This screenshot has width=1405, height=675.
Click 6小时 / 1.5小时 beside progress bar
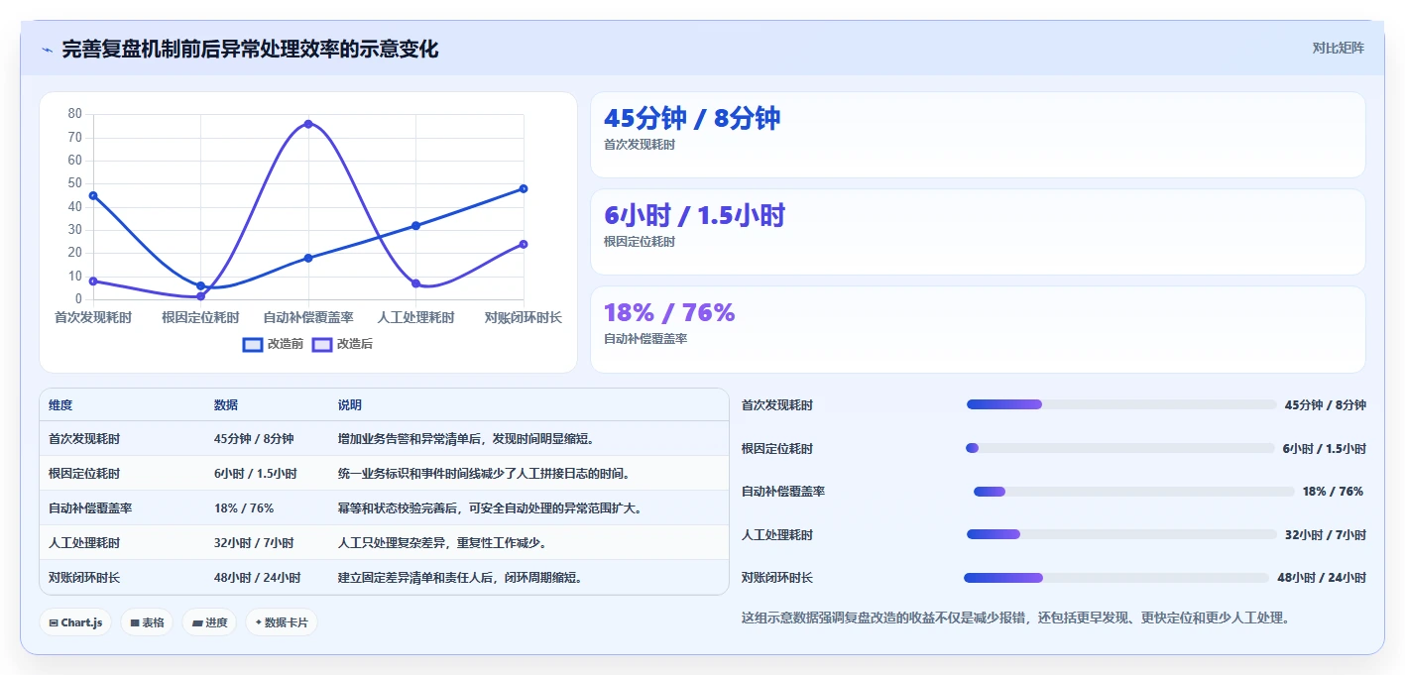click(1325, 449)
